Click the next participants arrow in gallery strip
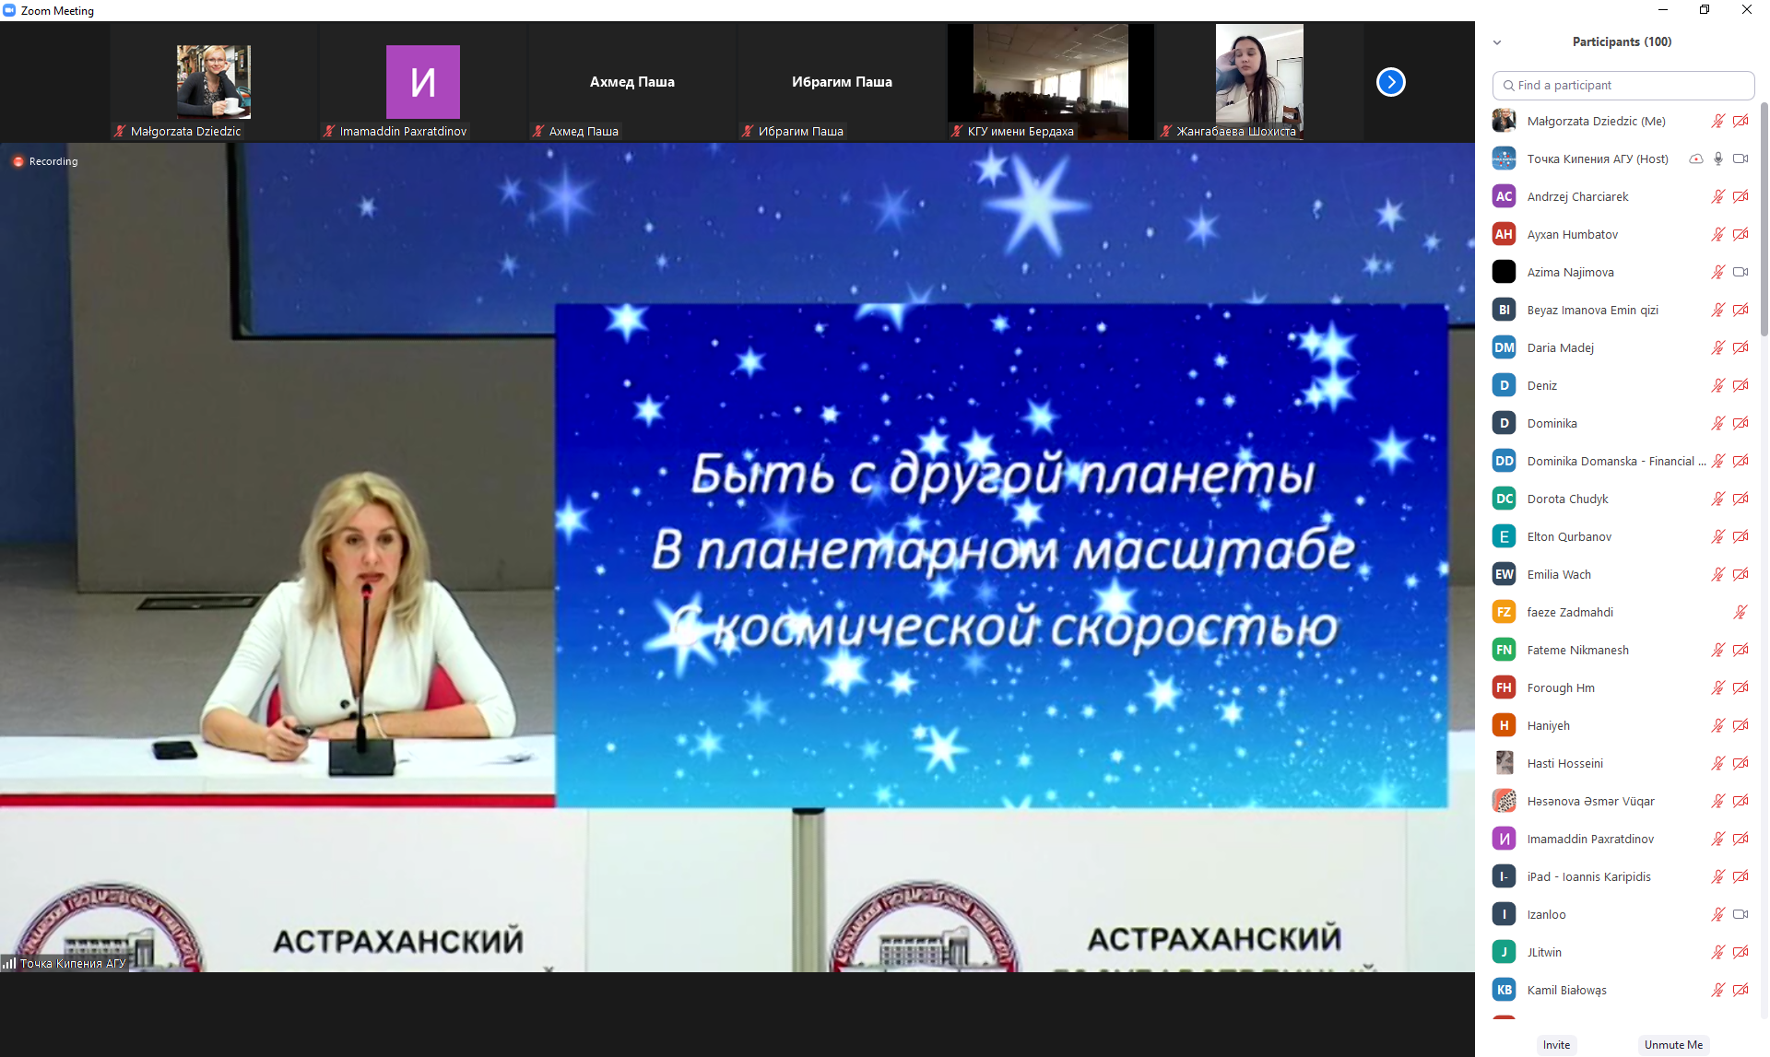The height and width of the screenshot is (1057, 1770). [1390, 82]
